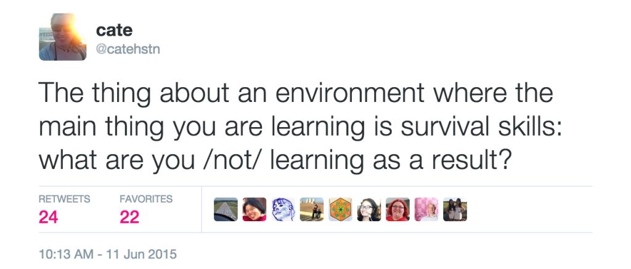The width and height of the screenshot is (631, 269).
Task: Open the FAVORITES label
Action: (x=146, y=199)
